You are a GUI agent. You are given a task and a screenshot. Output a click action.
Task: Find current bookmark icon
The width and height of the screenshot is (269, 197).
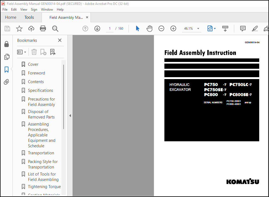(53, 52)
